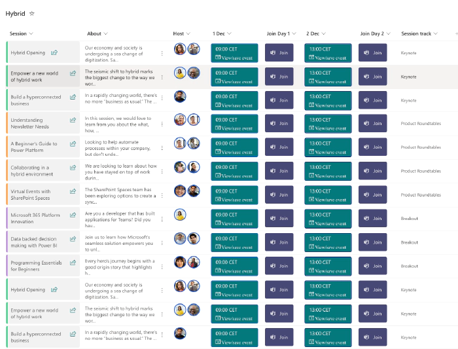The image size is (458, 349).
Task: Favorite the Hybrid list with the star
Action: pos(32,13)
